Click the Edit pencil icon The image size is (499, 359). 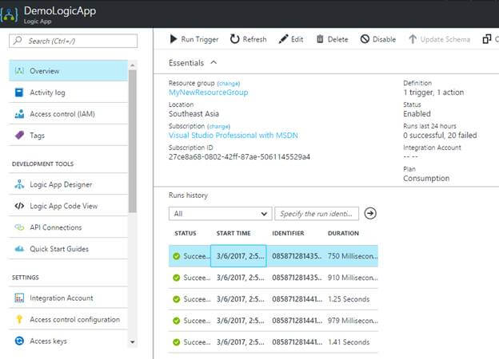tap(283, 39)
